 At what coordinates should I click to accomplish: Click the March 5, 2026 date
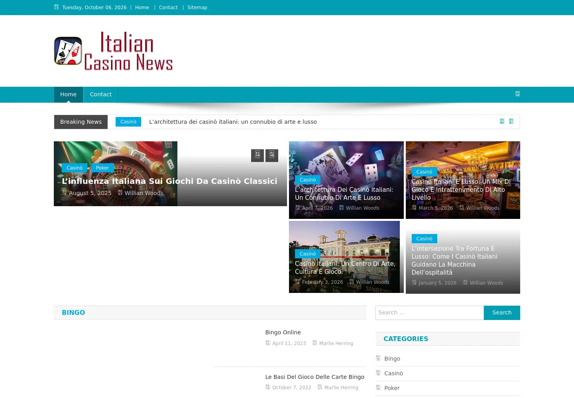tap(436, 208)
